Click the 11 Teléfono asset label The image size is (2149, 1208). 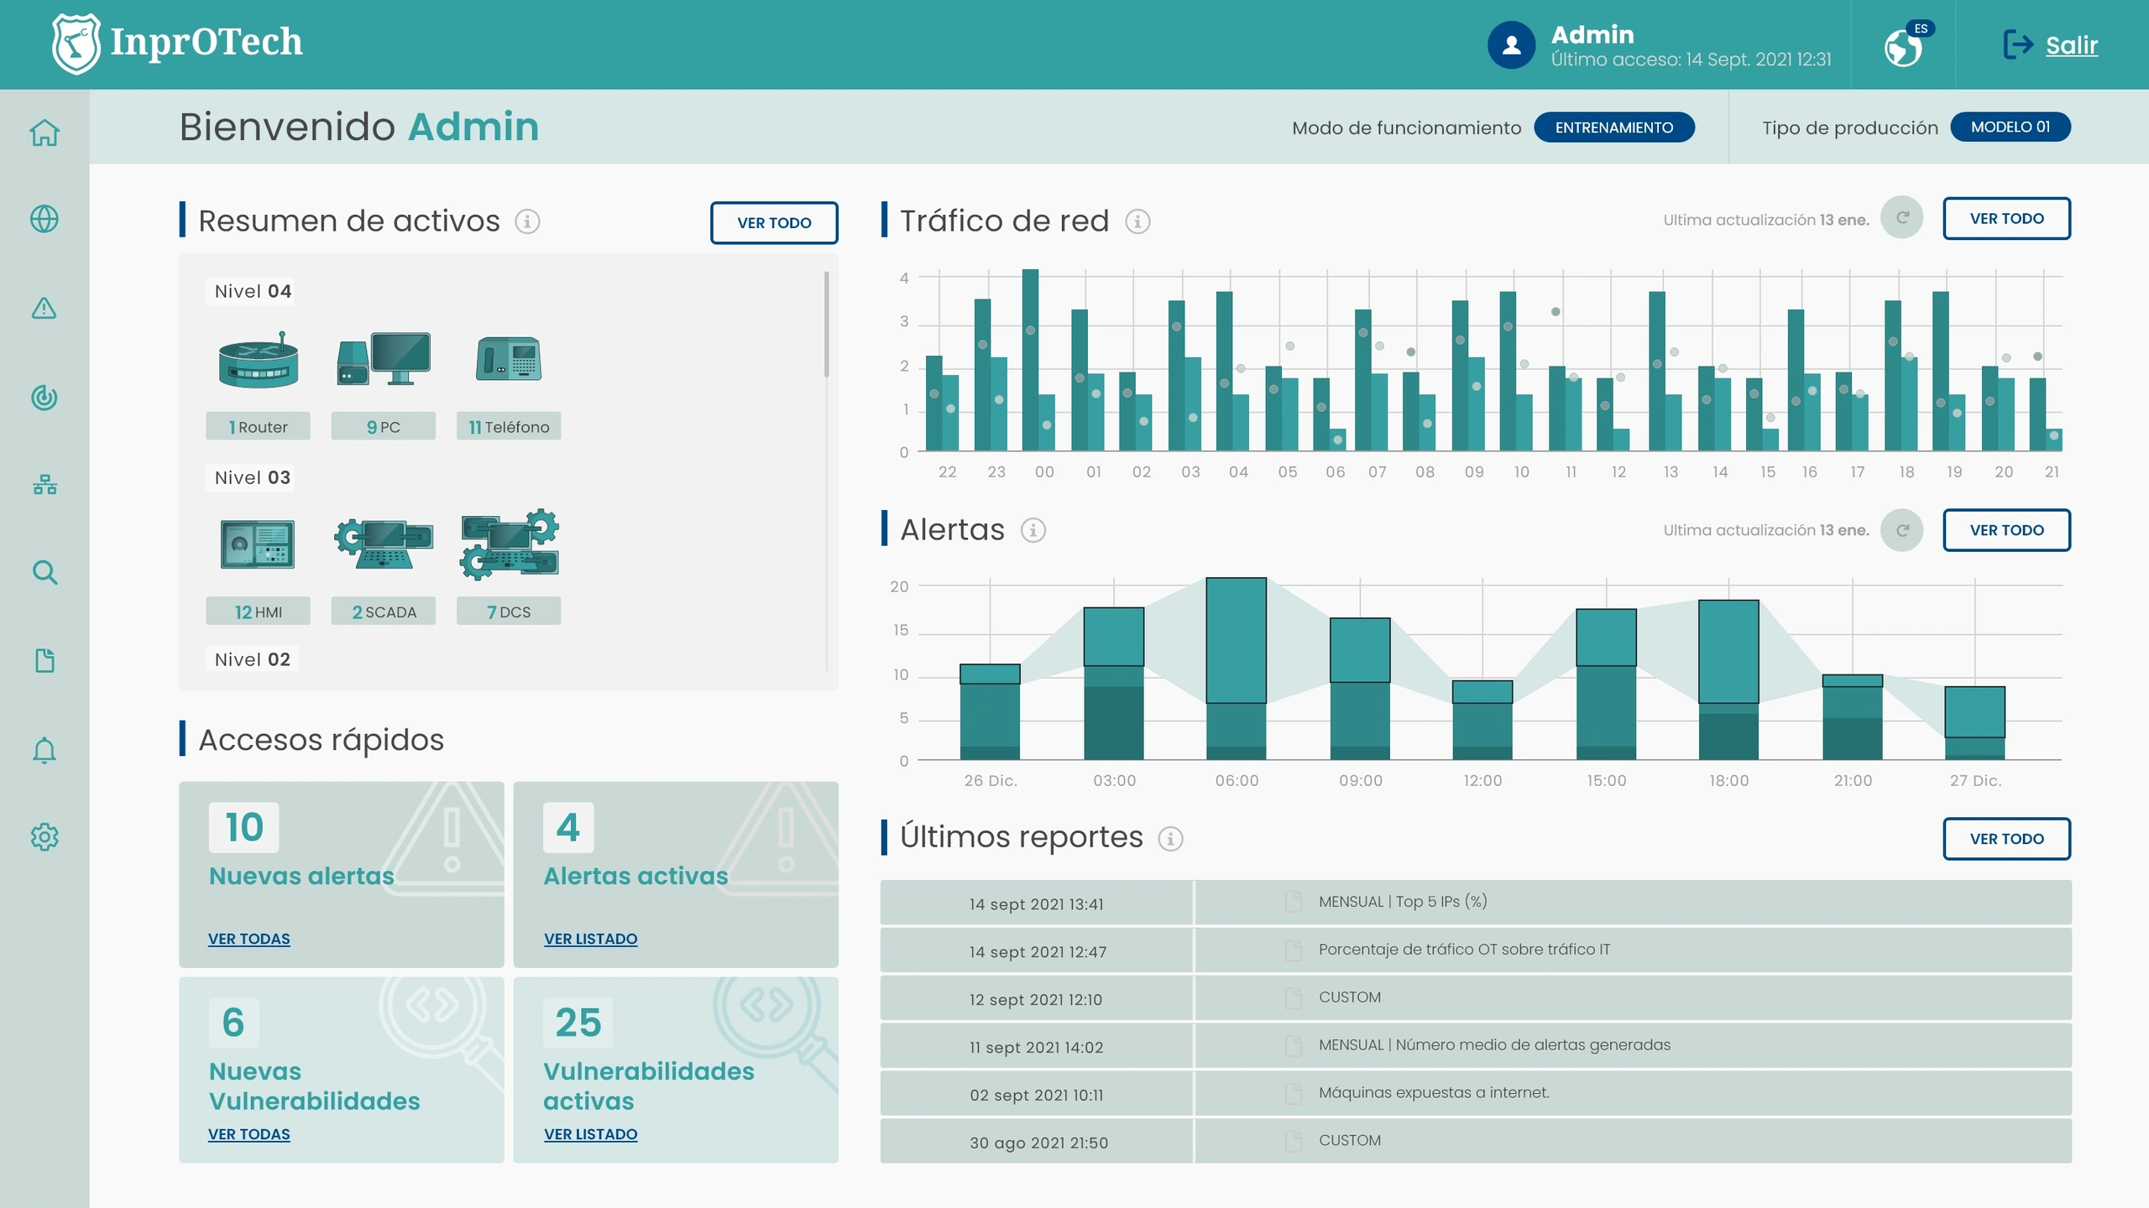click(x=509, y=426)
